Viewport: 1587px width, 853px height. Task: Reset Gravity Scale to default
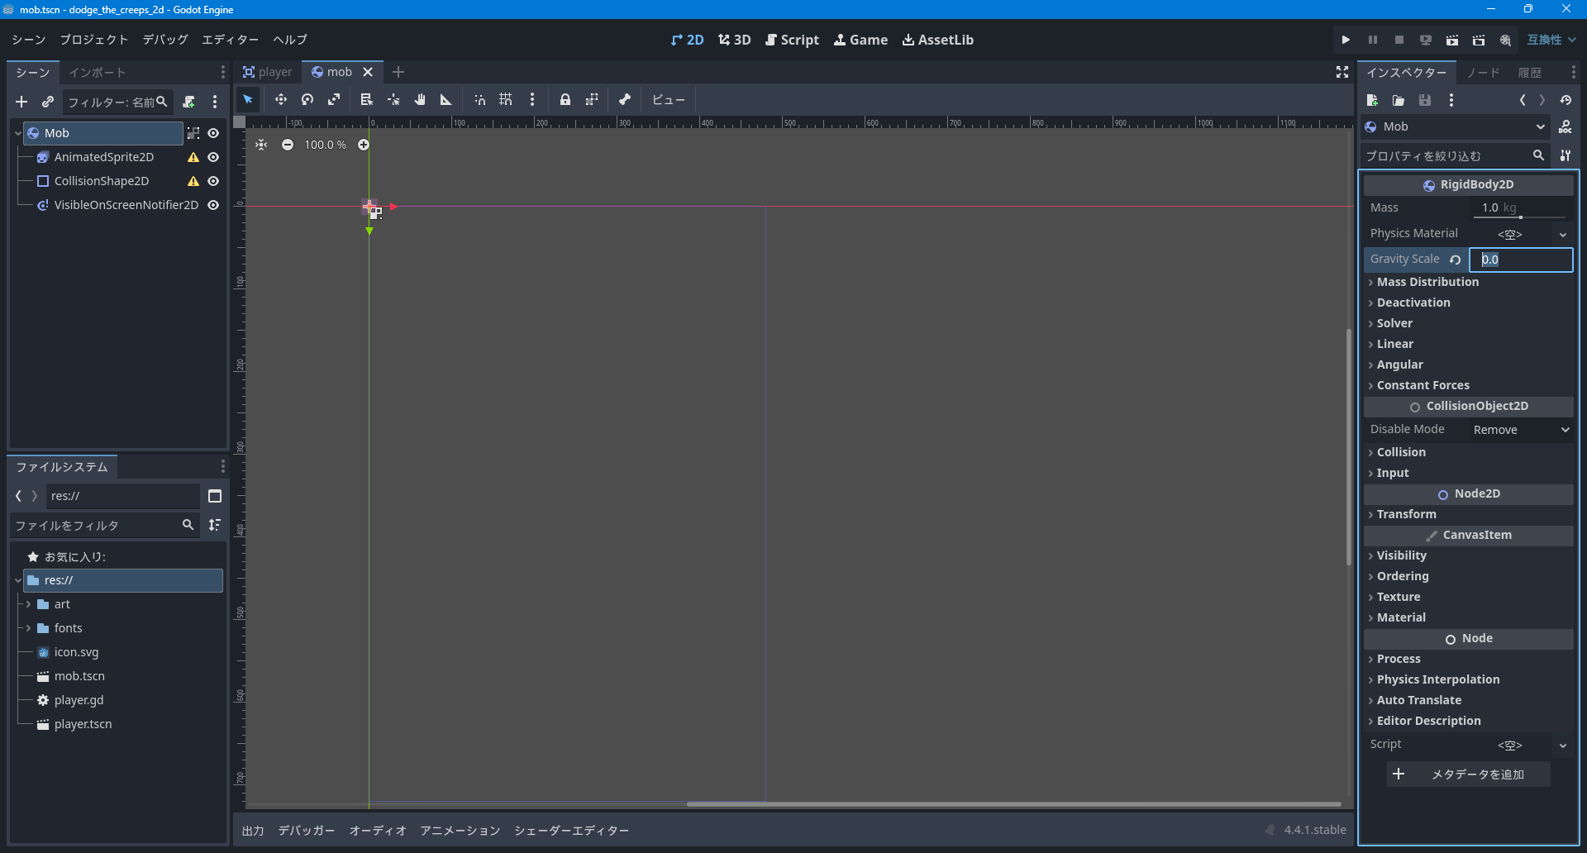pyautogui.click(x=1456, y=260)
